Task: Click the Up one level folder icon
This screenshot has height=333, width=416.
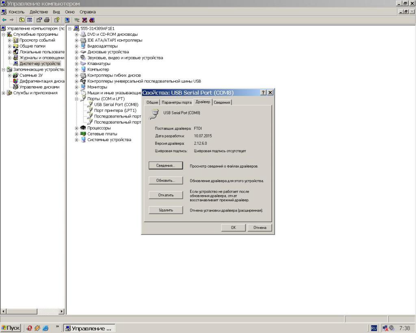Action: coord(22,20)
